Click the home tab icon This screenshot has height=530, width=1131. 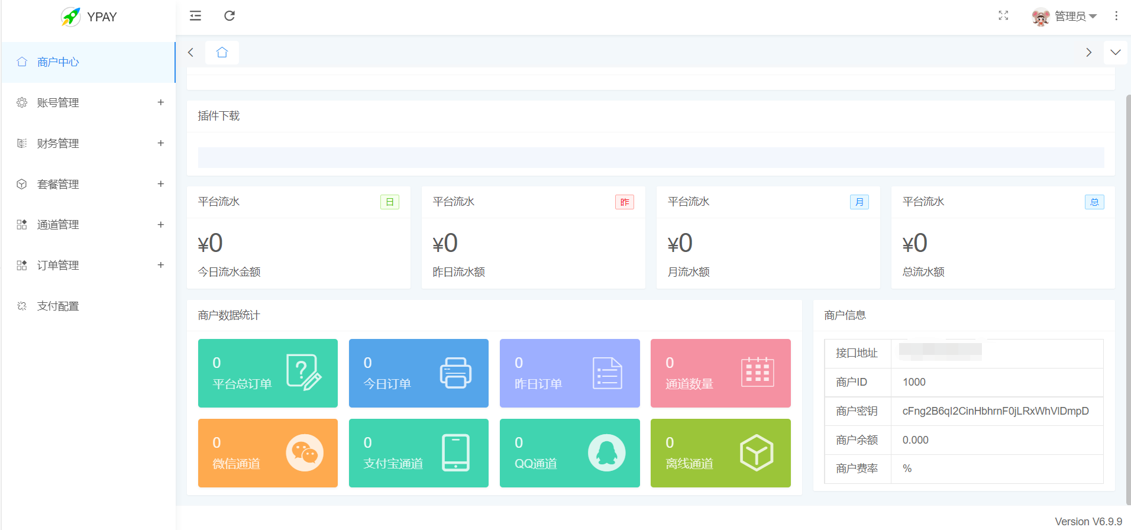pyautogui.click(x=222, y=53)
